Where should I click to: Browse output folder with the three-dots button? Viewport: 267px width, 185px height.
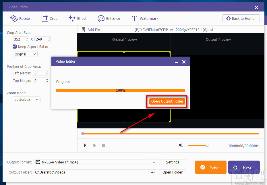[152, 172]
